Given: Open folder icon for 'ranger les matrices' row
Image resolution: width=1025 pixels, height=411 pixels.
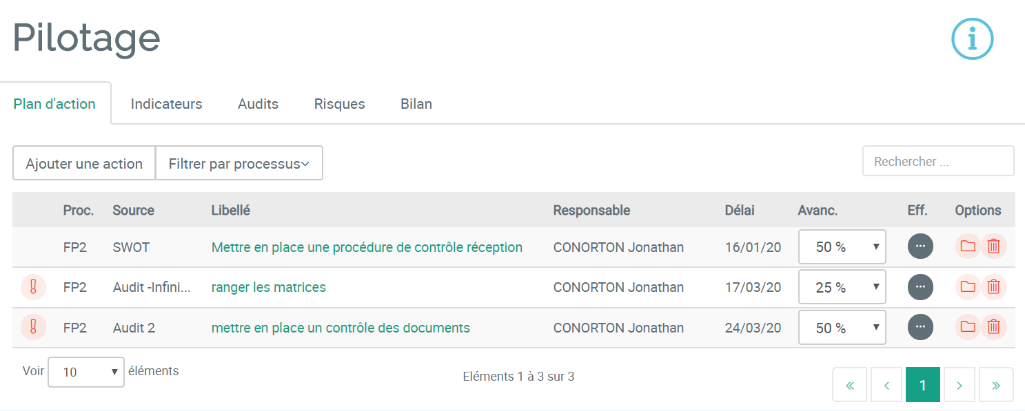Looking at the screenshot, I should coord(968,287).
